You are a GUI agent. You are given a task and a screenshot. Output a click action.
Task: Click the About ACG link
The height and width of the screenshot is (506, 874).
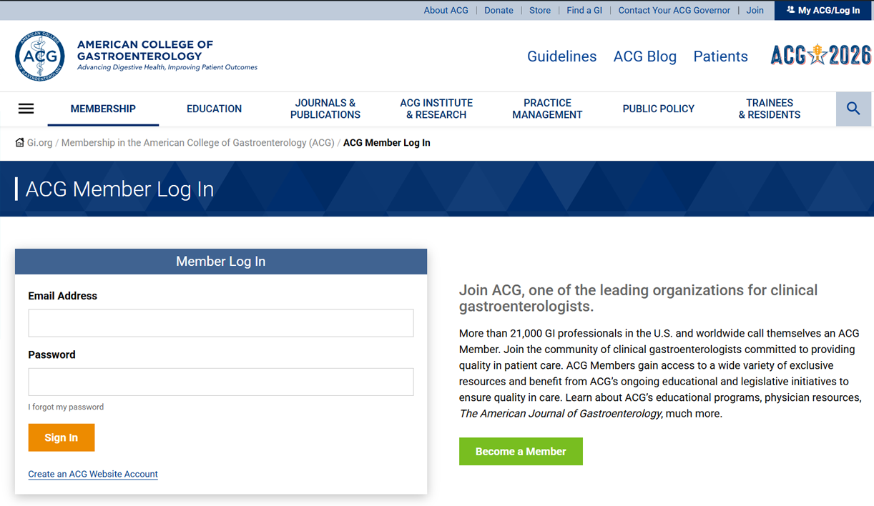(446, 10)
